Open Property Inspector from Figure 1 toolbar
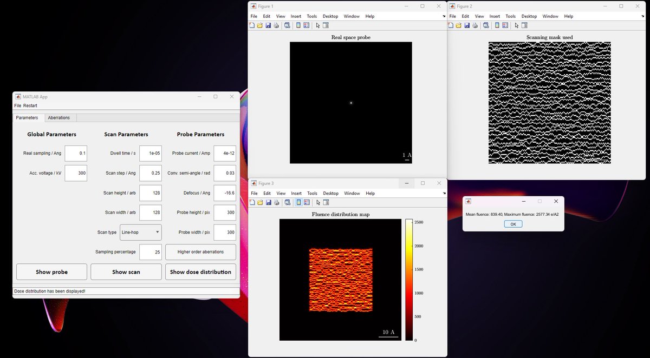The width and height of the screenshot is (650, 358). (326, 25)
